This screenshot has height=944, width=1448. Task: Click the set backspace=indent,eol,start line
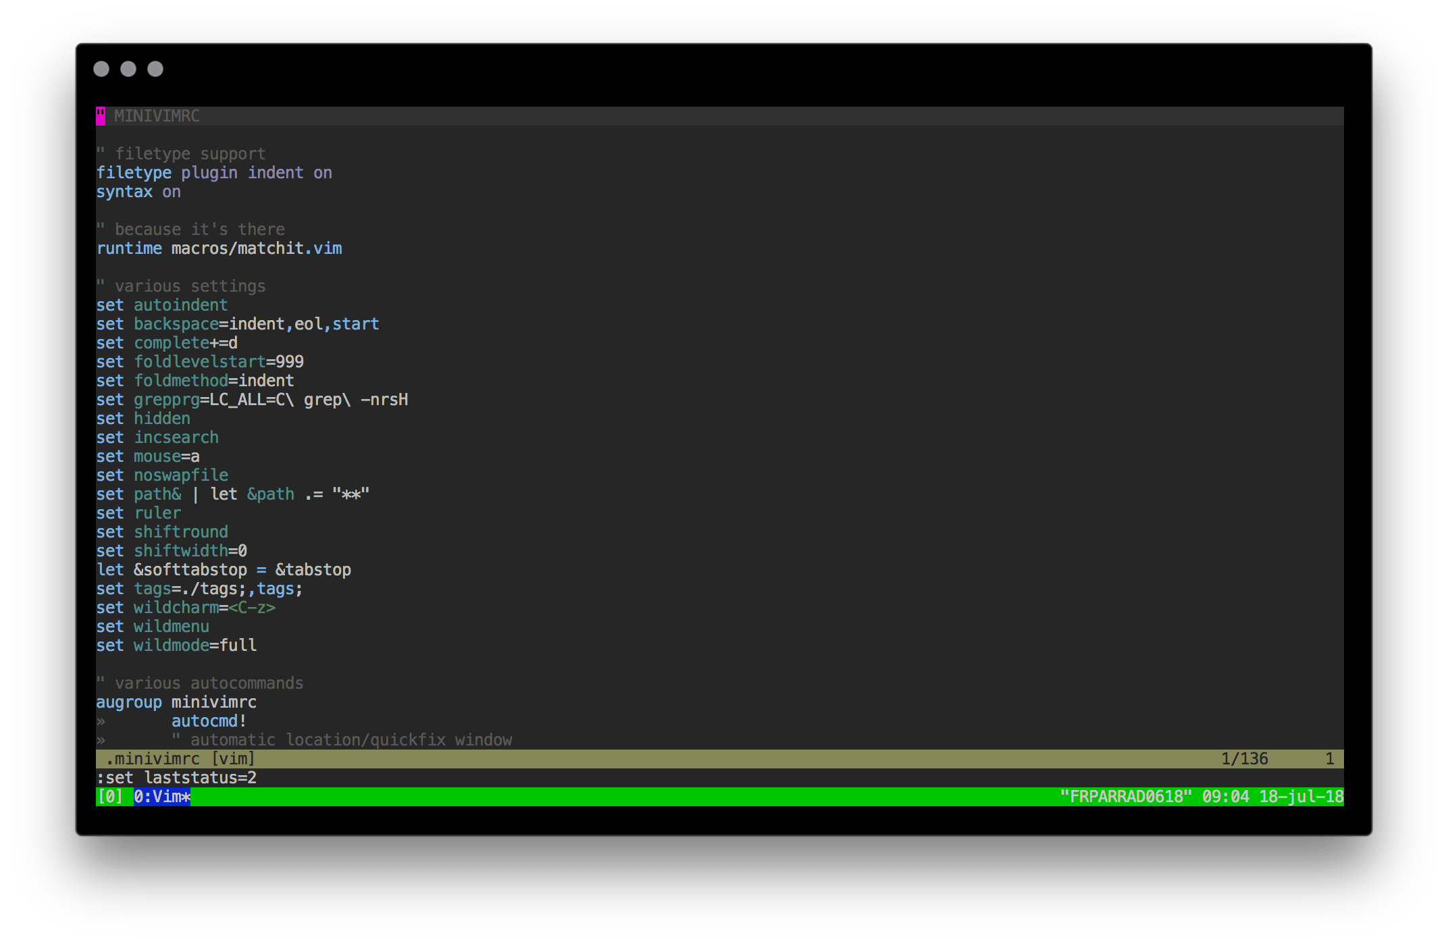click(238, 324)
